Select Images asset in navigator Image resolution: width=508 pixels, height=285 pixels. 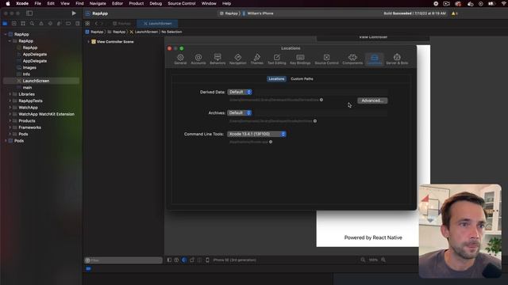pos(29,67)
